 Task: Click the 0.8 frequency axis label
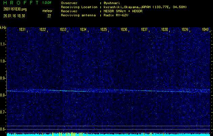pyautogui.click(x=3, y=95)
